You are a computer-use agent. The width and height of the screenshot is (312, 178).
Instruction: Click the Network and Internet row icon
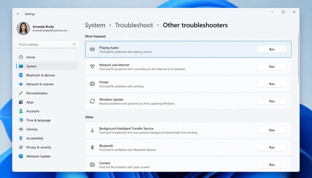(x=92, y=67)
